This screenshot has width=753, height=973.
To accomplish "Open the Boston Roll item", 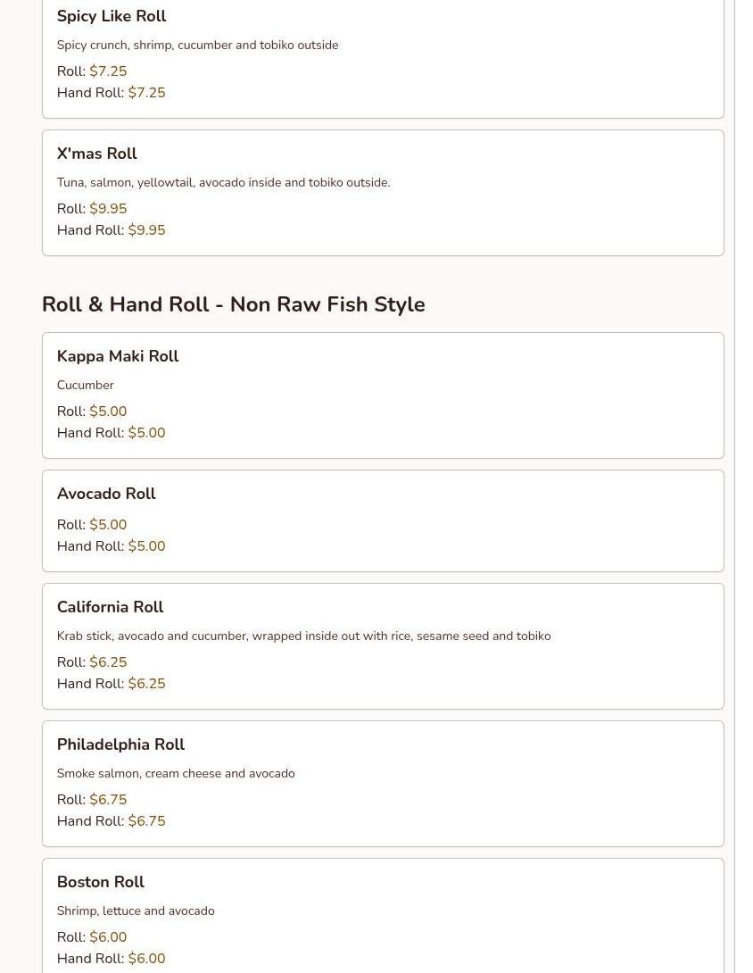I will (100, 882).
